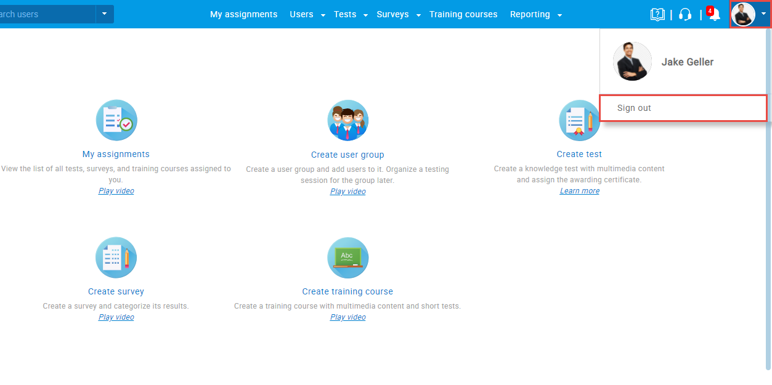Open the Create user group link

tap(347, 155)
